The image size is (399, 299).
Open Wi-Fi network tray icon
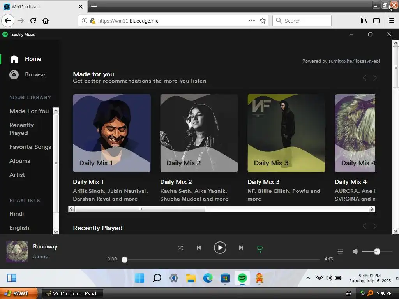(320, 278)
